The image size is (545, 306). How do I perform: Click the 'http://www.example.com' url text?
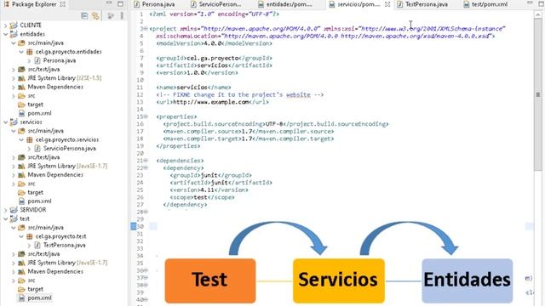coord(210,102)
